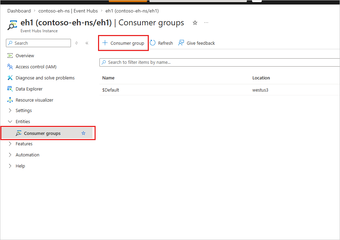Select Consumer groups menu entry
Screen dimensions: 340x240
47,133
